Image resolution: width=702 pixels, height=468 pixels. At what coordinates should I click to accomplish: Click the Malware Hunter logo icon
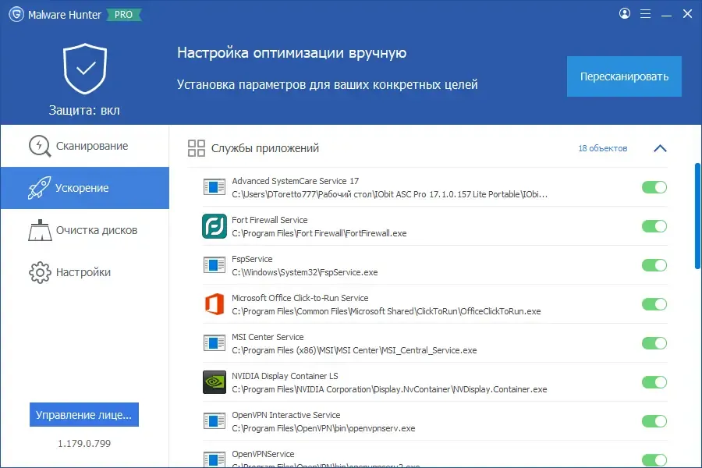(x=16, y=14)
